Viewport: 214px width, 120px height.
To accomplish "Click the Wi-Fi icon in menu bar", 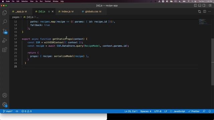I will pos(189,1).
